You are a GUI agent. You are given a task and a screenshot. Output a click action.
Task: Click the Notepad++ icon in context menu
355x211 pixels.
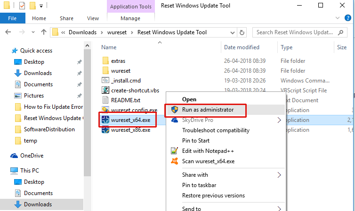coord(174,151)
